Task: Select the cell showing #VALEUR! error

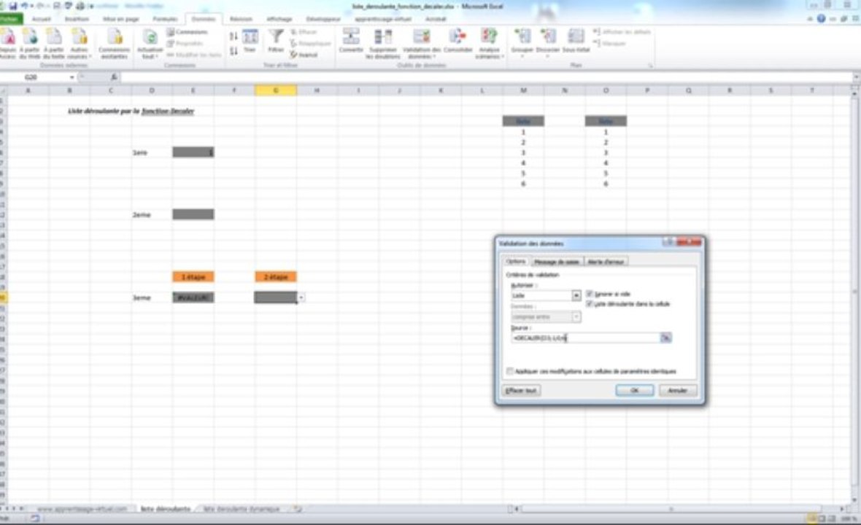Action: [x=193, y=297]
